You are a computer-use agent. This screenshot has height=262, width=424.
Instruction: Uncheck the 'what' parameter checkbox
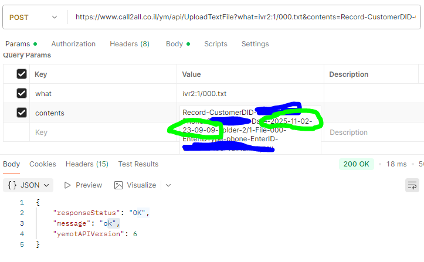tap(22, 94)
